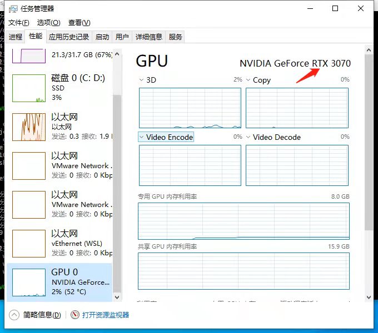The width and height of the screenshot is (378, 333).
Task: Click the Copy engine usage graph
Action: [297, 108]
